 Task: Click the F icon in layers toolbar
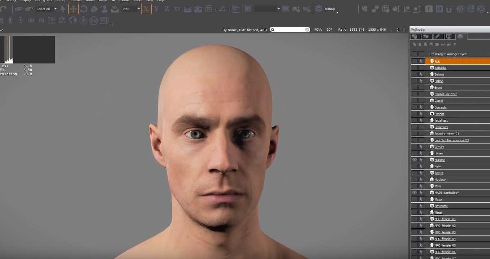455,44
